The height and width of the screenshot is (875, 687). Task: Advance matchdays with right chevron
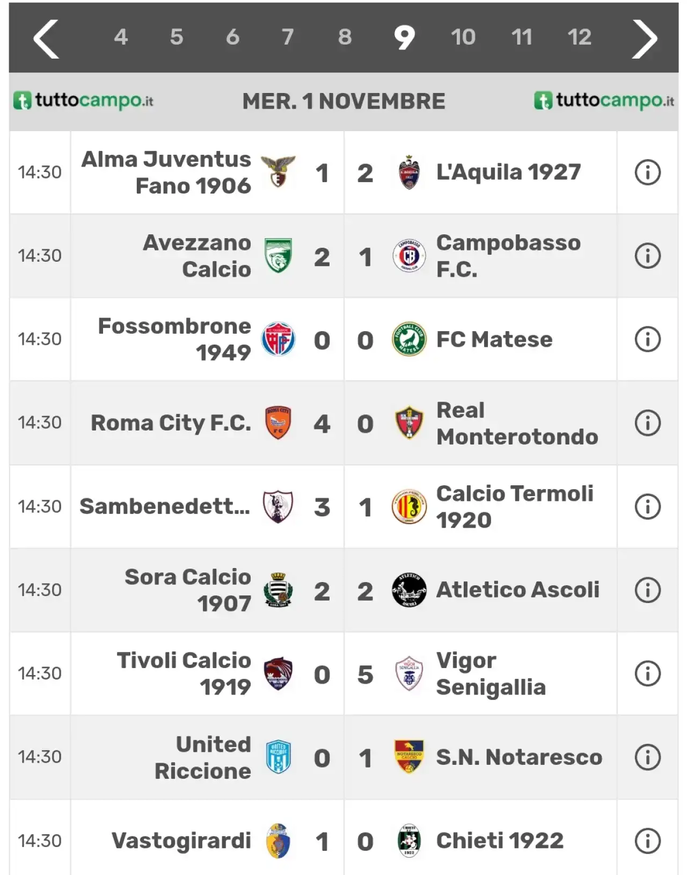tap(644, 39)
